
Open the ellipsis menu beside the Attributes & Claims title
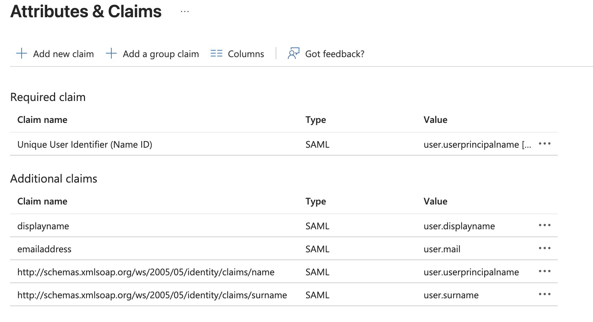[x=185, y=12]
